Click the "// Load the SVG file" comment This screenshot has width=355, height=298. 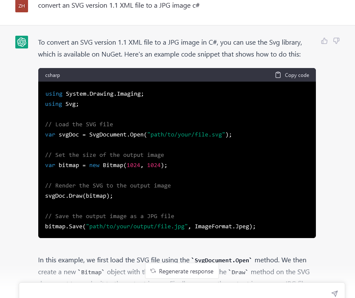[x=79, y=124]
